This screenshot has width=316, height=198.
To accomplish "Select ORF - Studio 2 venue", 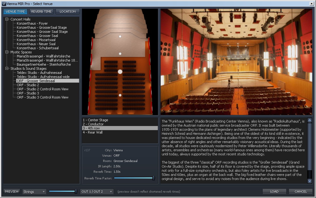I will 28,85.
